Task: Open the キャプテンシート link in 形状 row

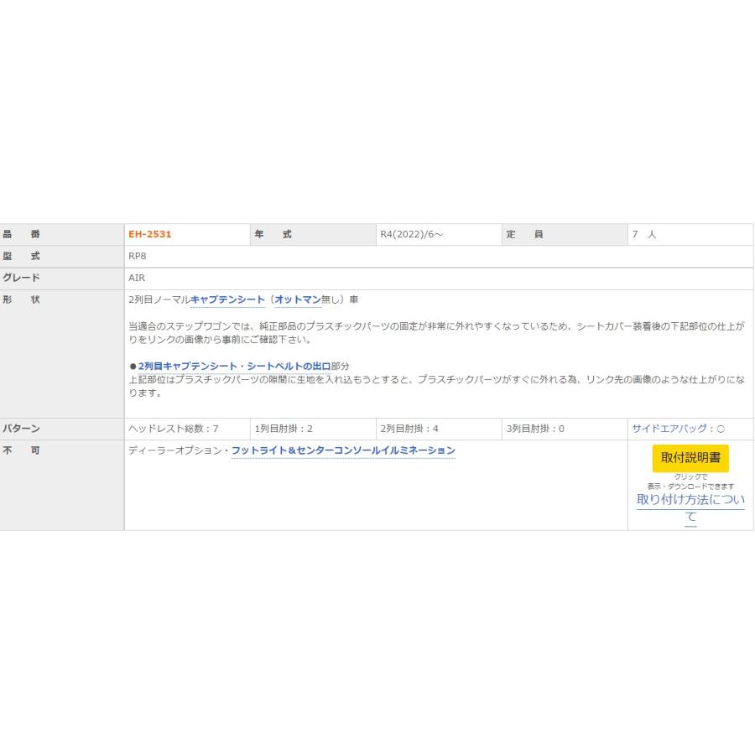Action: pyautogui.click(x=227, y=299)
